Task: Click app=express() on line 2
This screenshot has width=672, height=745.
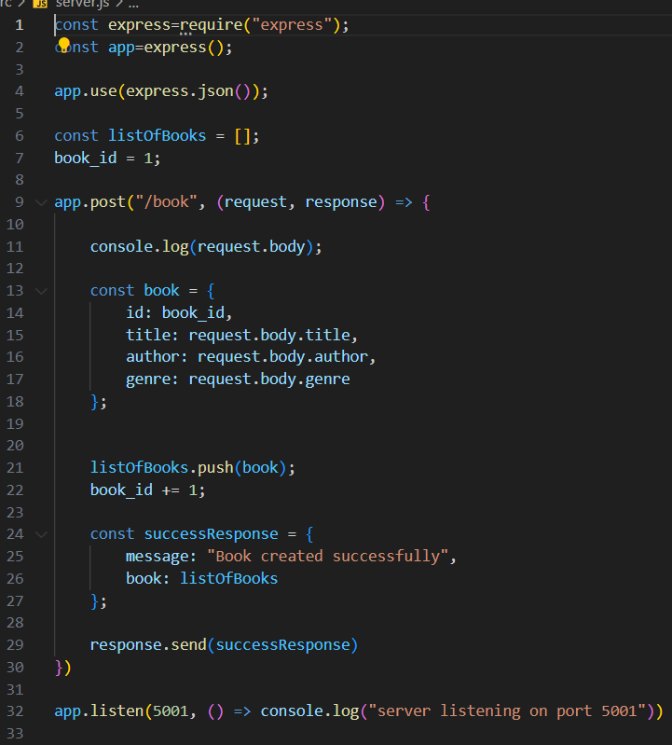Action: click(166, 48)
